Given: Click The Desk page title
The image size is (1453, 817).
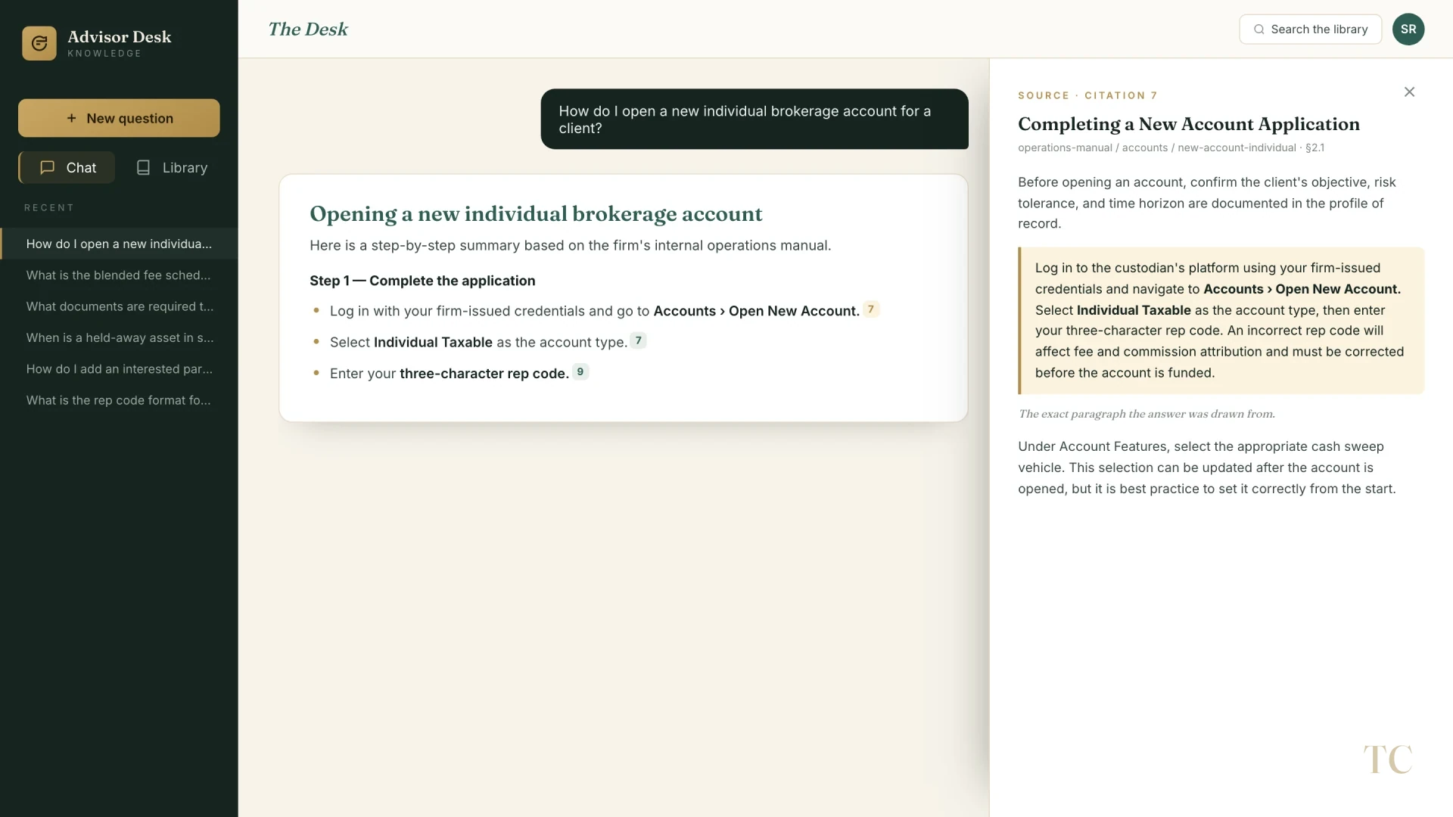Looking at the screenshot, I should [308, 30].
